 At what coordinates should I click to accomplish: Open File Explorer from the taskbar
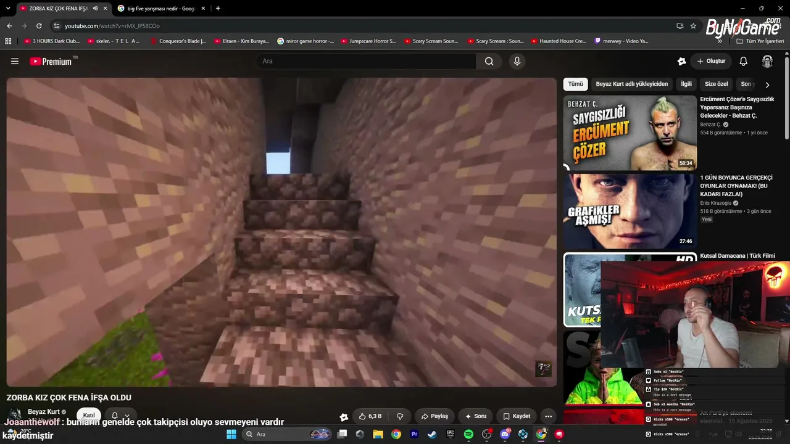[x=378, y=434]
